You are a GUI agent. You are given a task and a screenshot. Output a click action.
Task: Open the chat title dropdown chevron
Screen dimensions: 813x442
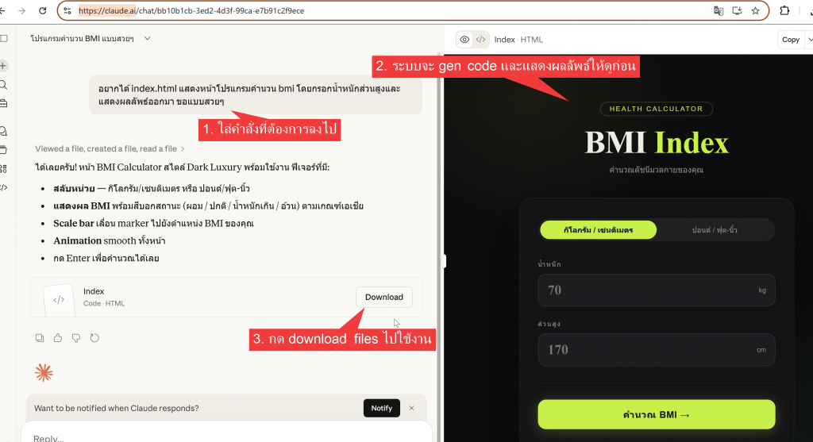coord(148,38)
